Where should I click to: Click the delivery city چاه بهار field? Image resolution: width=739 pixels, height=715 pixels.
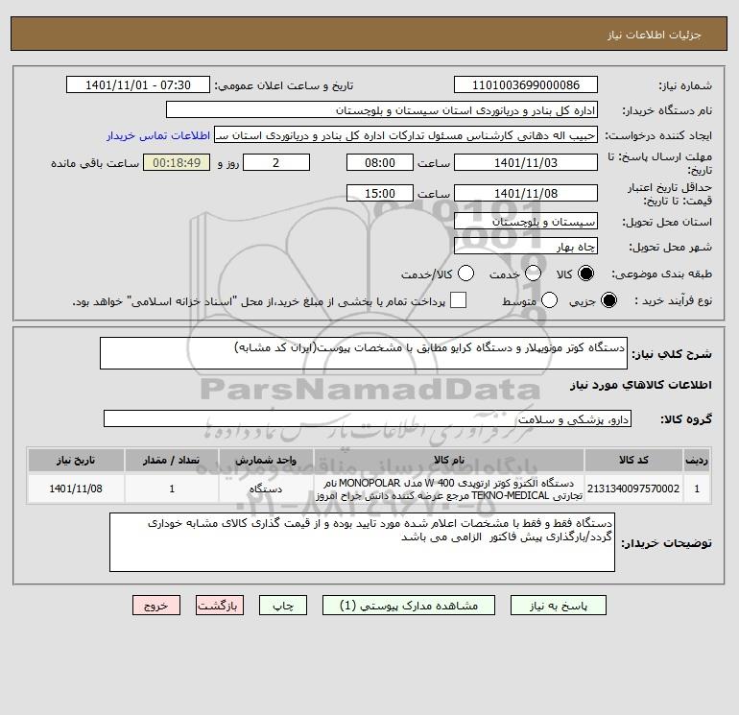tap(526, 246)
